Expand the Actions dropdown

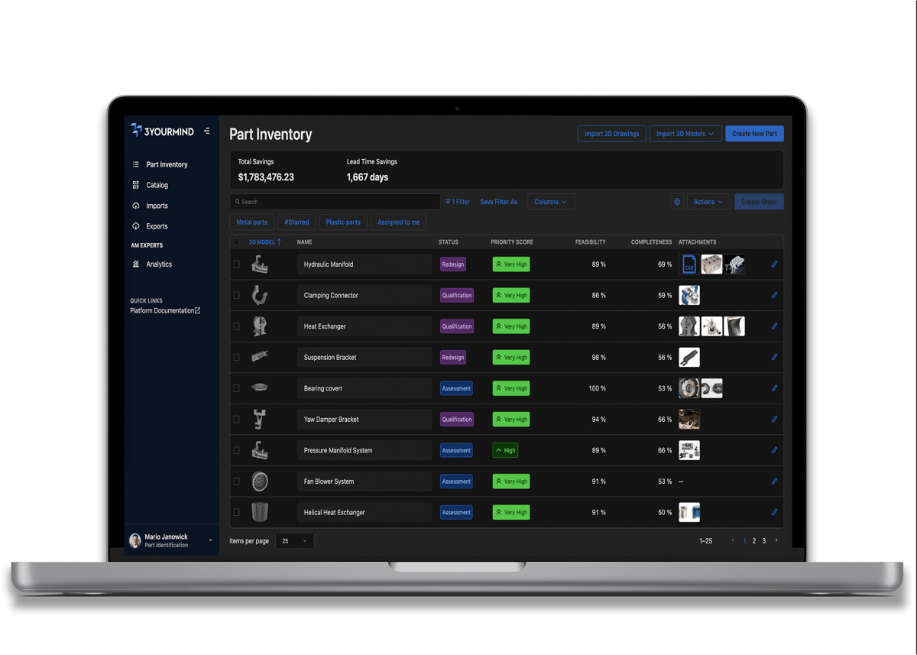pos(708,201)
